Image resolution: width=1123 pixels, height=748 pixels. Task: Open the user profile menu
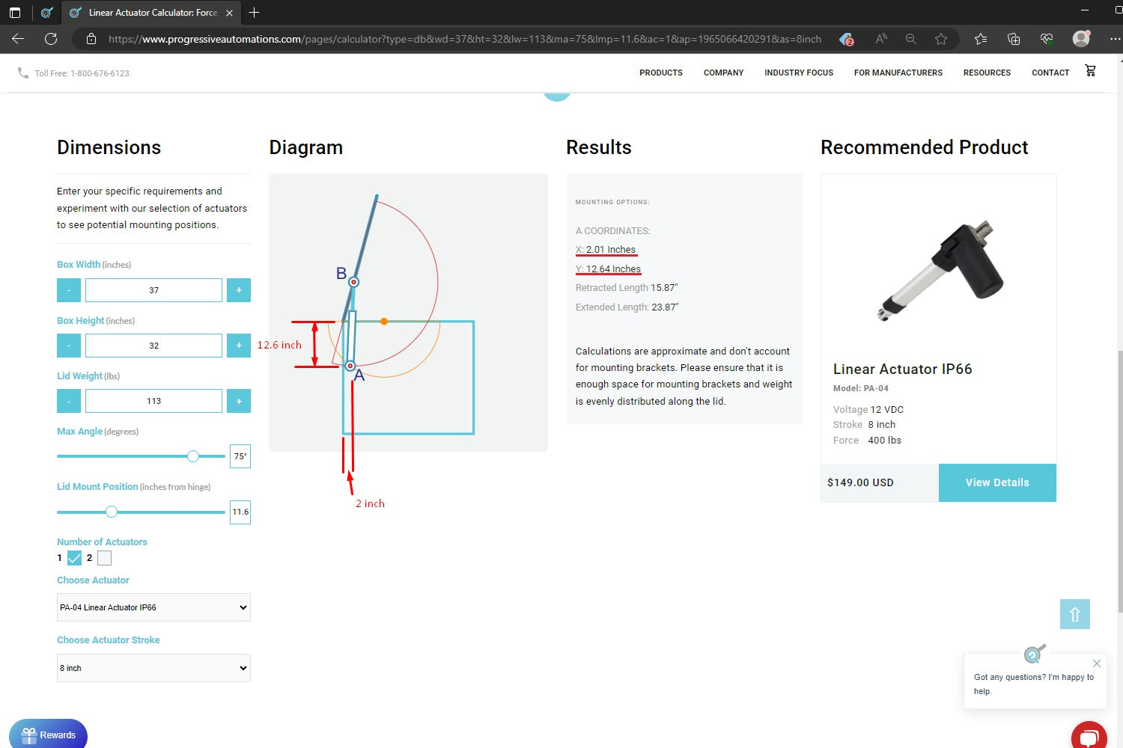point(1081,39)
